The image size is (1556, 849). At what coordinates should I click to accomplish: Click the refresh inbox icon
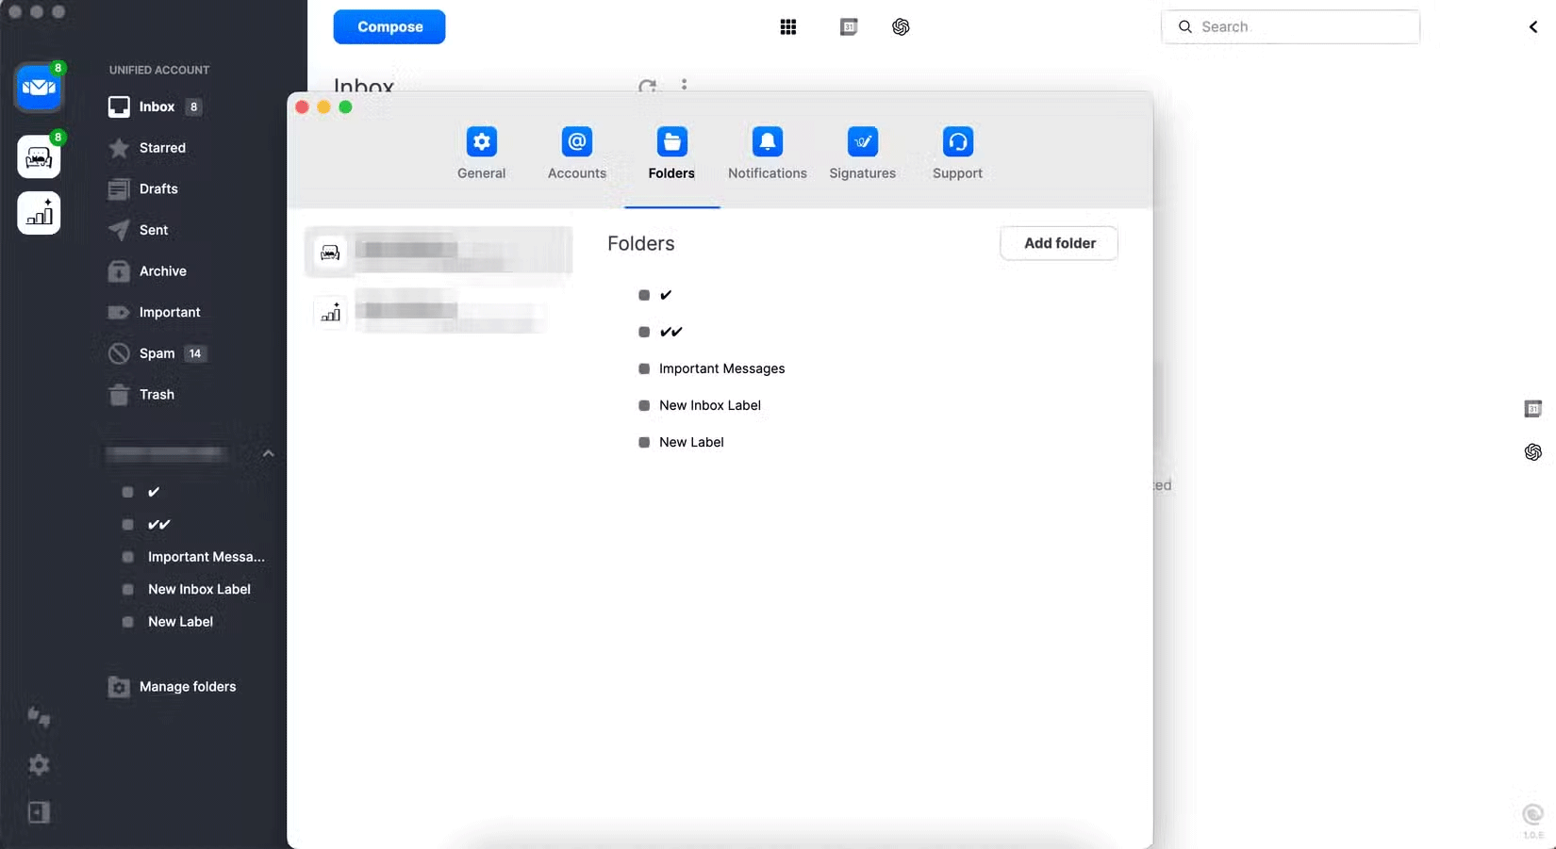point(647,87)
